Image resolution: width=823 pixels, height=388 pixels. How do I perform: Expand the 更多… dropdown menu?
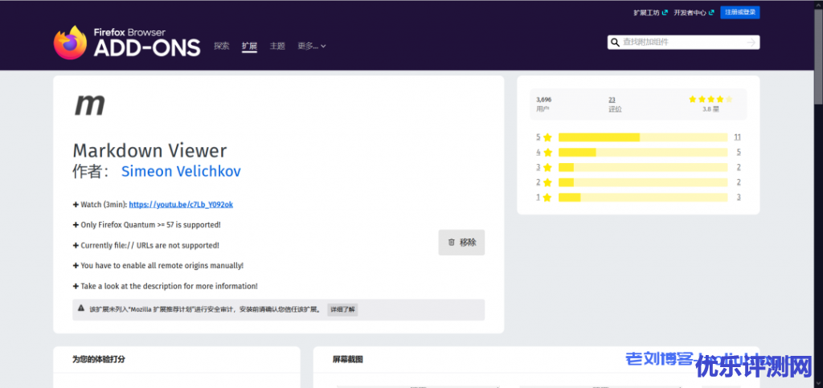312,47
